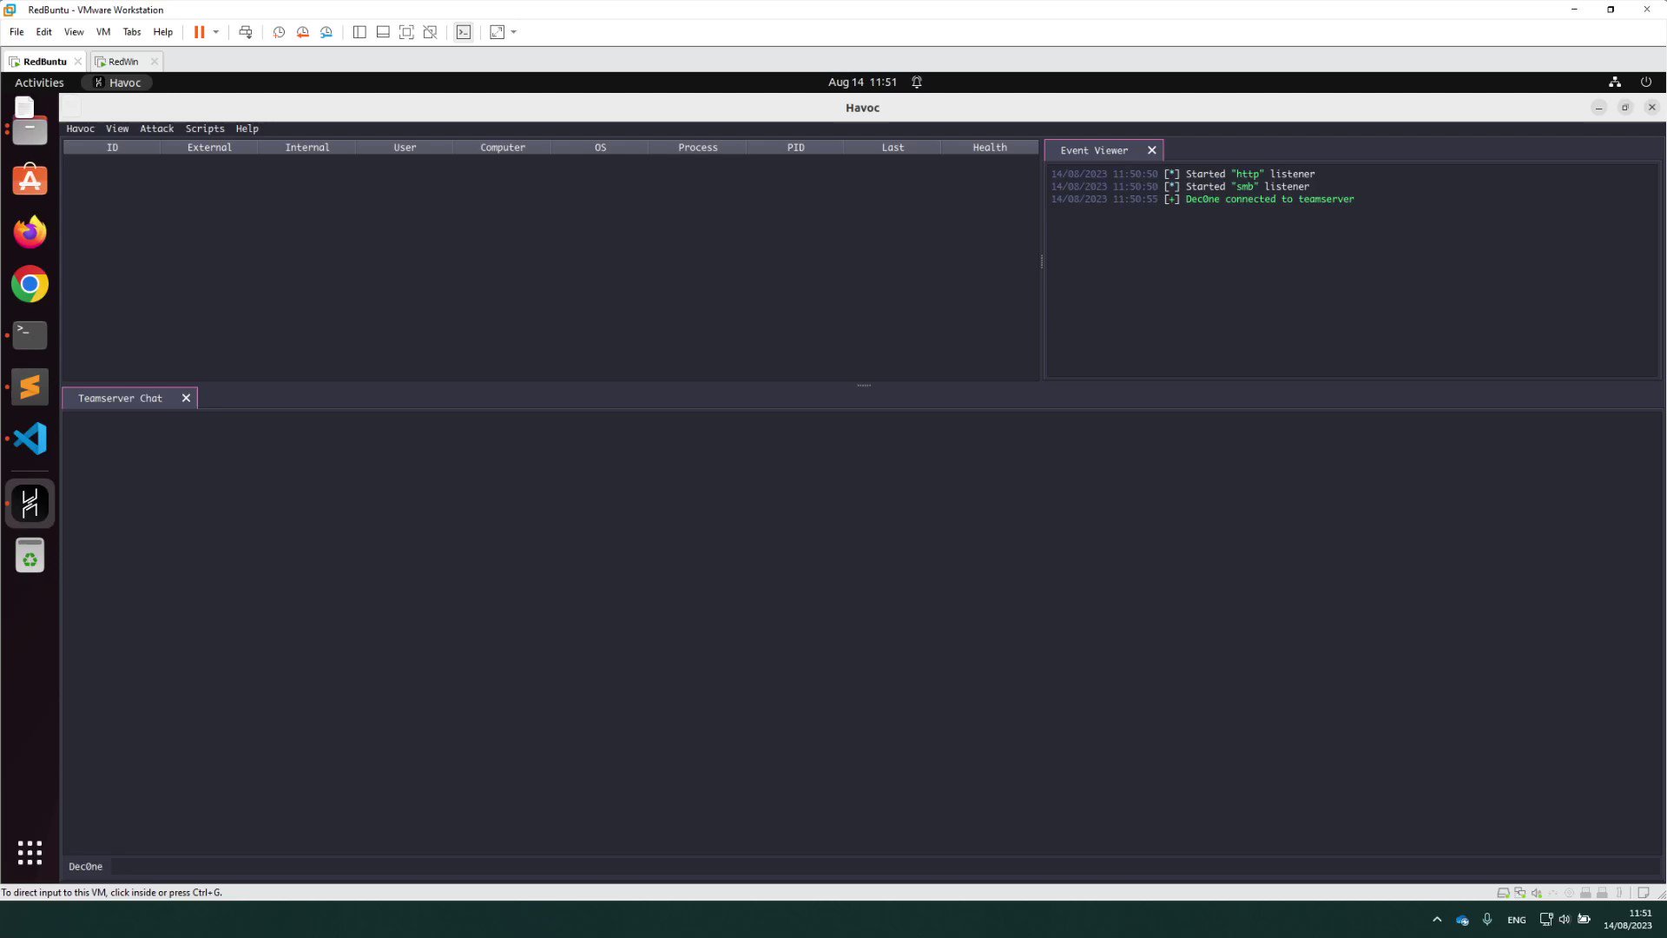1667x938 pixels.
Task: Revert to snapshot in VMware toolbar
Action: [x=302, y=32]
